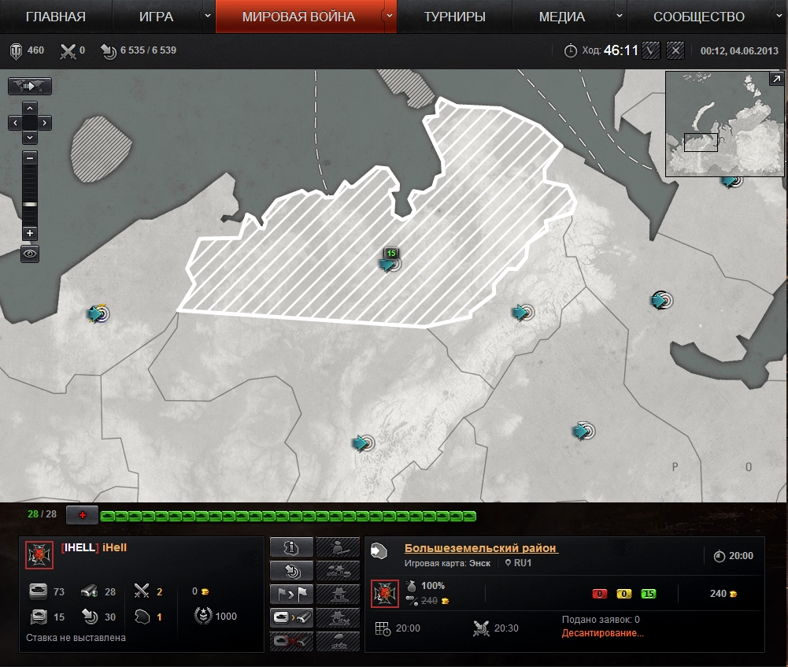Click the rating laurel icon beside 1000
Viewport: 788px width, 667px height.
tap(203, 617)
